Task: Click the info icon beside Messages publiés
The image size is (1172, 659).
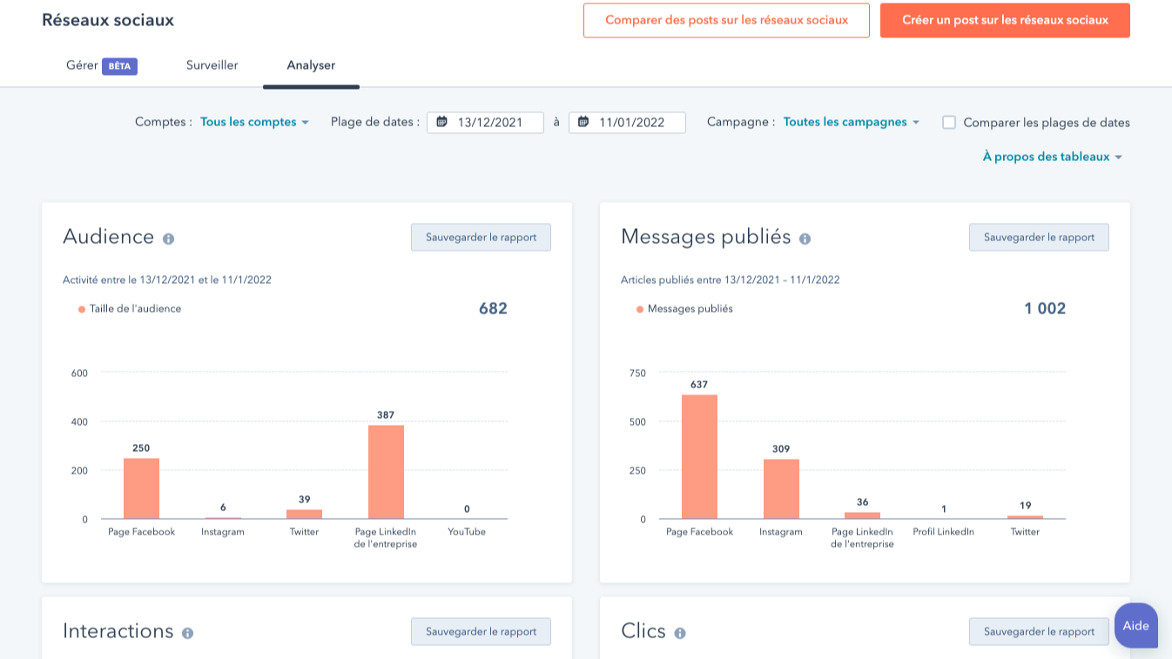Action: (805, 237)
